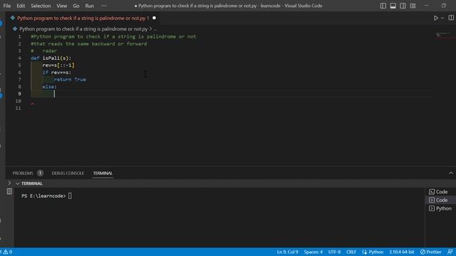Viewport: 456px width, 256px height.
Task: Open Customize Layout icon
Action: 413,6
